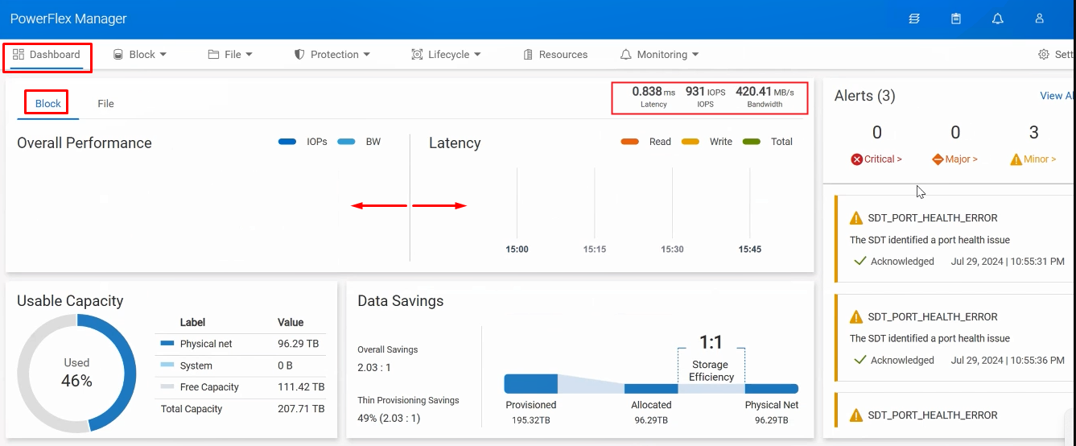Screen dimensions: 1076x446
Task: Go to the Resources page
Action: [555, 55]
